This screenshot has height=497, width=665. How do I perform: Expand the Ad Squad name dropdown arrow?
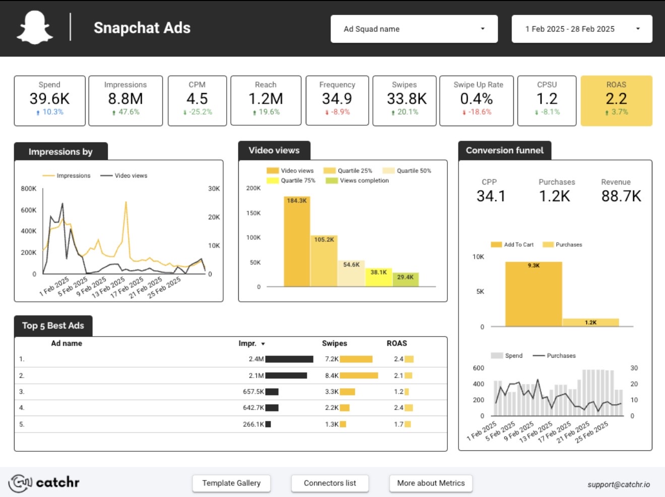pos(482,29)
